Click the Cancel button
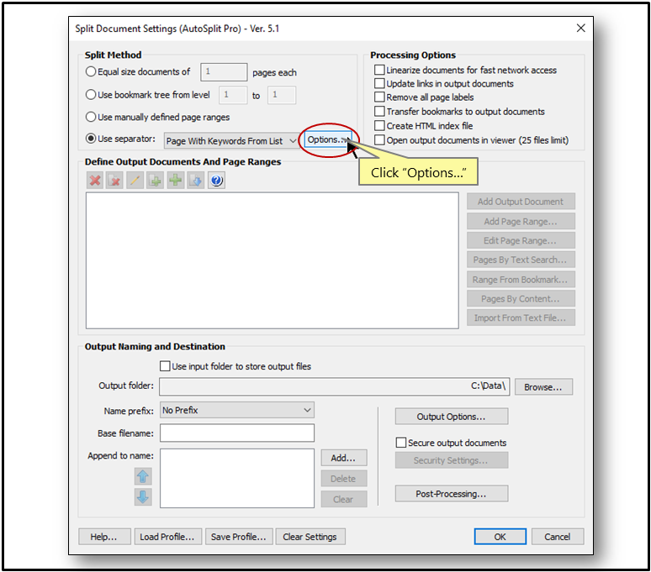 558,537
